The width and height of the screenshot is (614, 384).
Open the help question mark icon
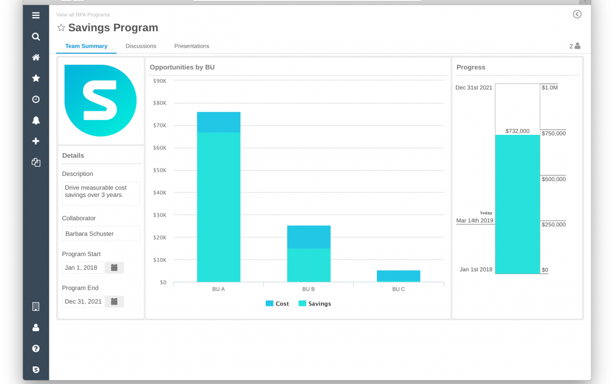point(36,348)
